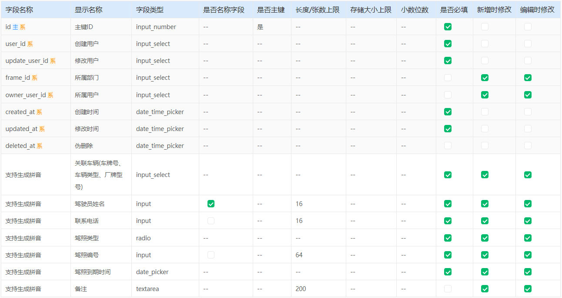
Task: Click the 系 badge next to update_user_id
Action: pos(53,61)
